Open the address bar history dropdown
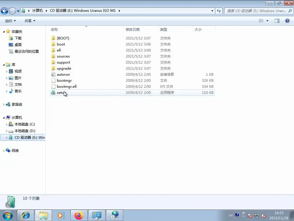294x221 pixels. click(212, 11)
